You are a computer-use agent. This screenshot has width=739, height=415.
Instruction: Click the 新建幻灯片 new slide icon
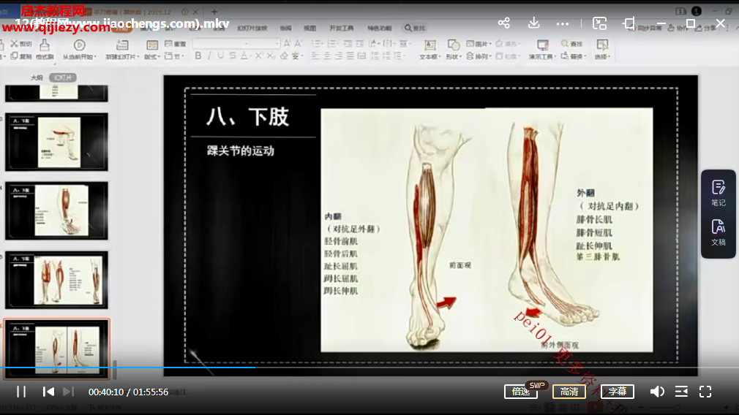[x=122, y=50]
